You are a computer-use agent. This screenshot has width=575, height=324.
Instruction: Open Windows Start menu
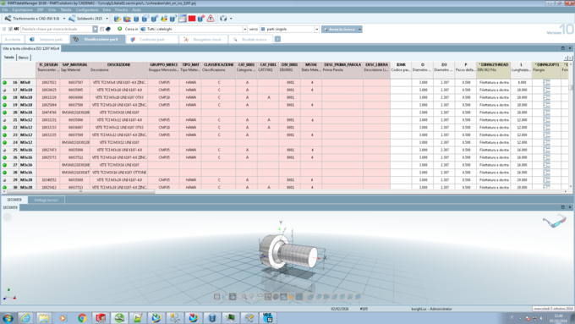(8, 318)
